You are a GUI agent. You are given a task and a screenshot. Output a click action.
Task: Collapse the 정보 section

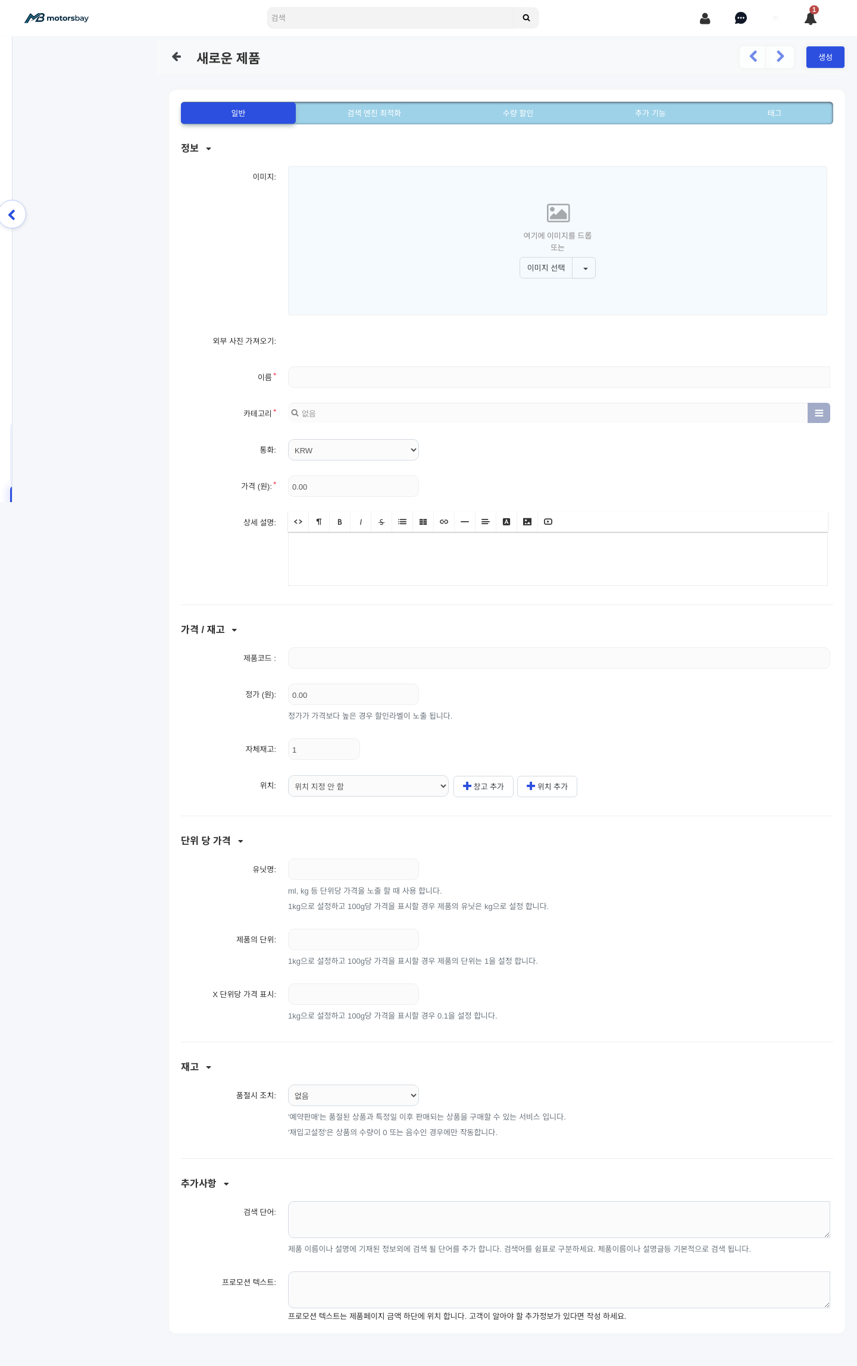point(196,148)
